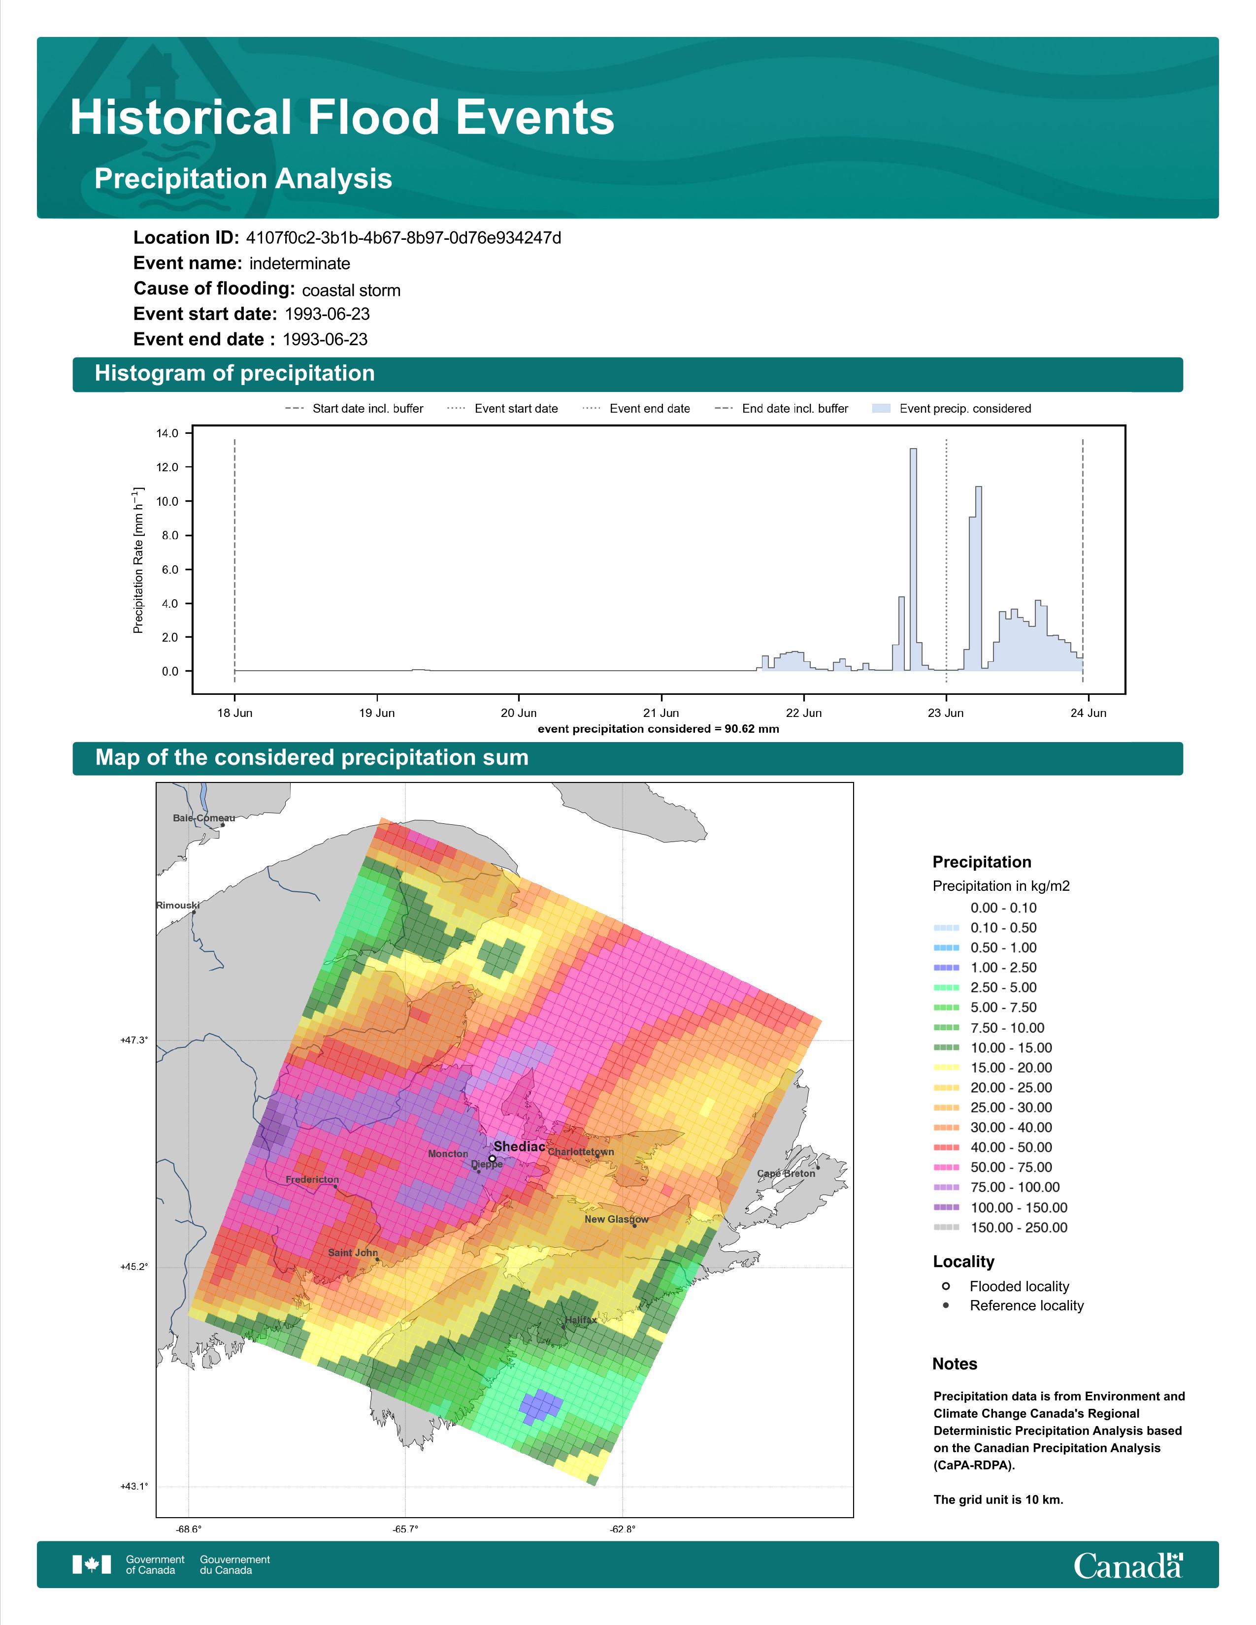
Task: Click the 1.00 - 2.50 legend color swatch
Action: pos(946,968)
